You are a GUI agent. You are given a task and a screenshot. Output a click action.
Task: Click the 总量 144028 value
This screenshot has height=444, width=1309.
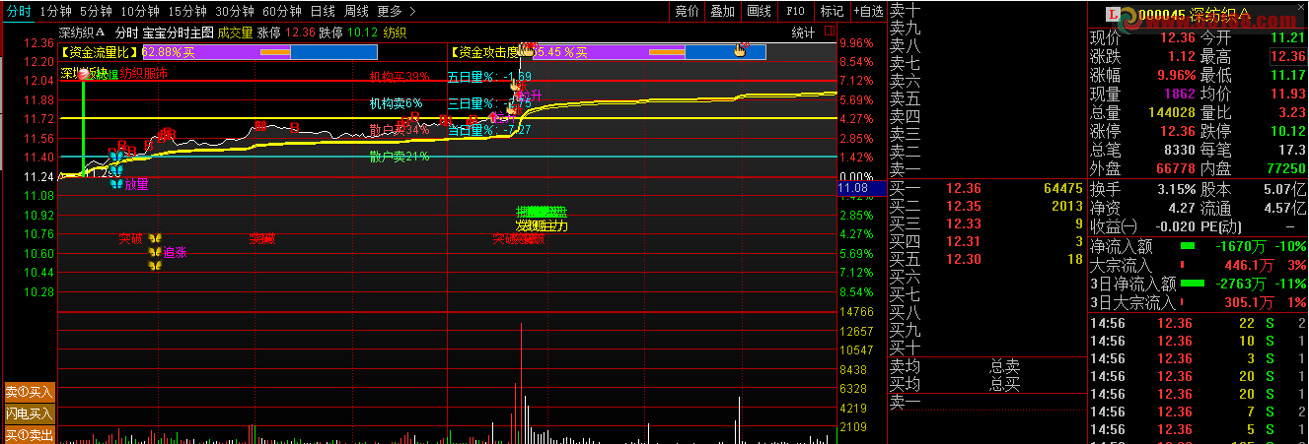(x=1172, y=113)
